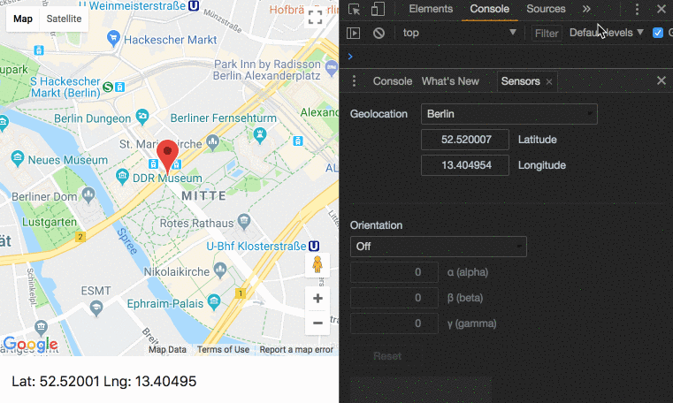Open DevTools three-dot customize menu
Viewport: 673px width, 403px height.
(x=637, y=9)
